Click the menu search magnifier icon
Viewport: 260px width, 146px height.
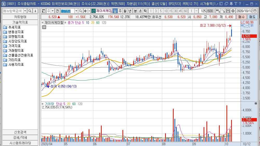(x=30, y=11)
